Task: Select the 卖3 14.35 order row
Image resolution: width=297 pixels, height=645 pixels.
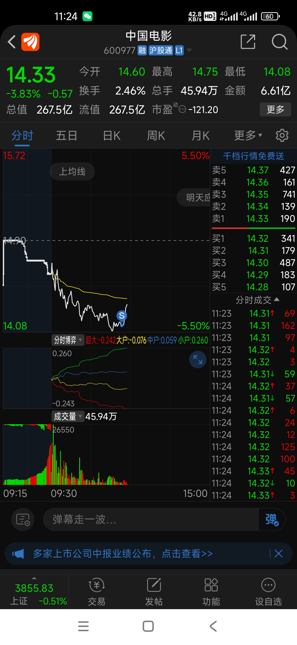Action: 254,194
